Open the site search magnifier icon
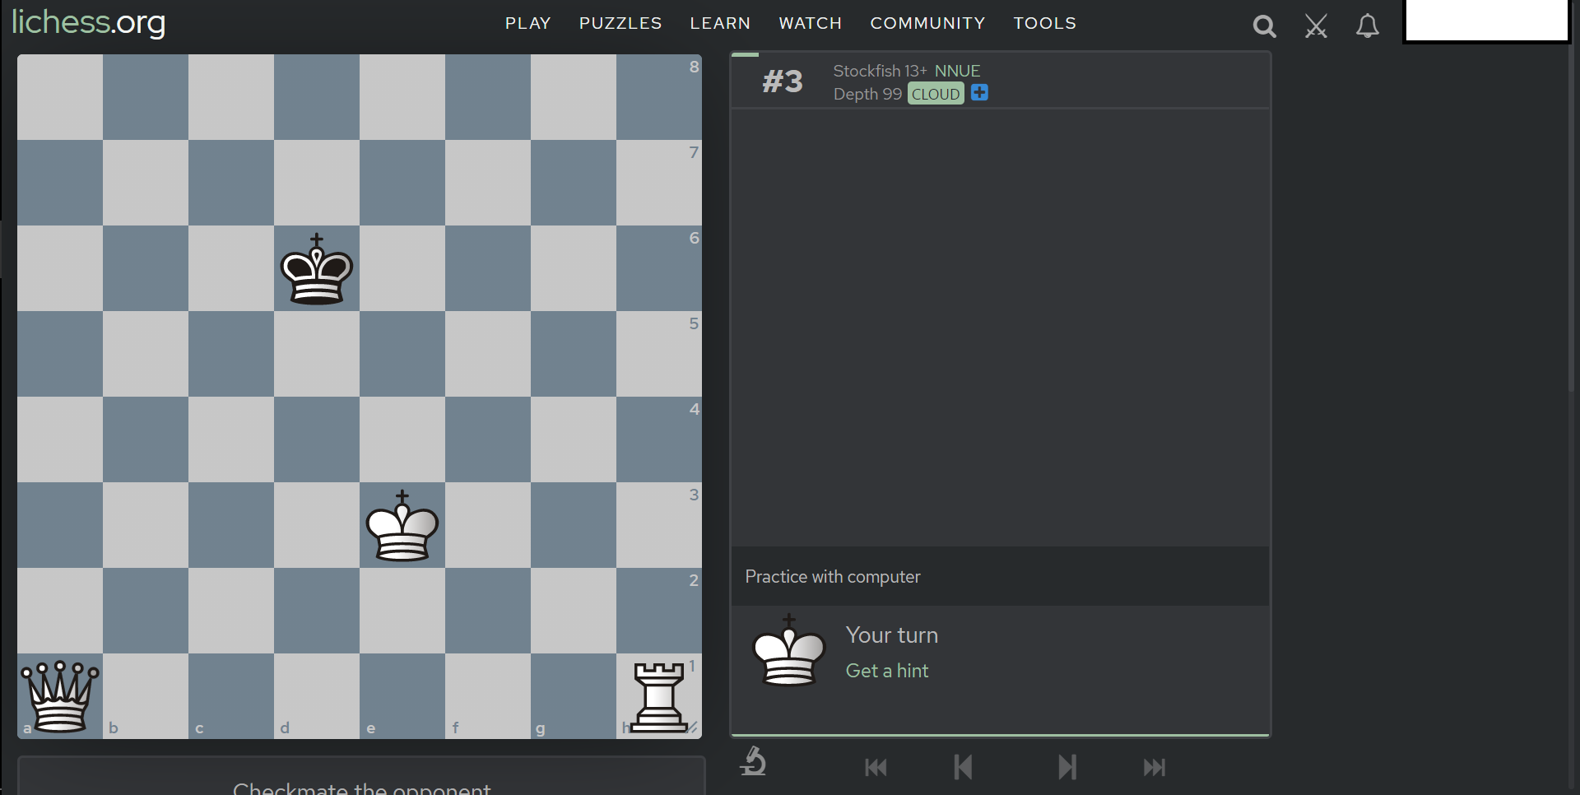The height and width of the screenshot is (795, 1580). click(x=1264, y=26)
